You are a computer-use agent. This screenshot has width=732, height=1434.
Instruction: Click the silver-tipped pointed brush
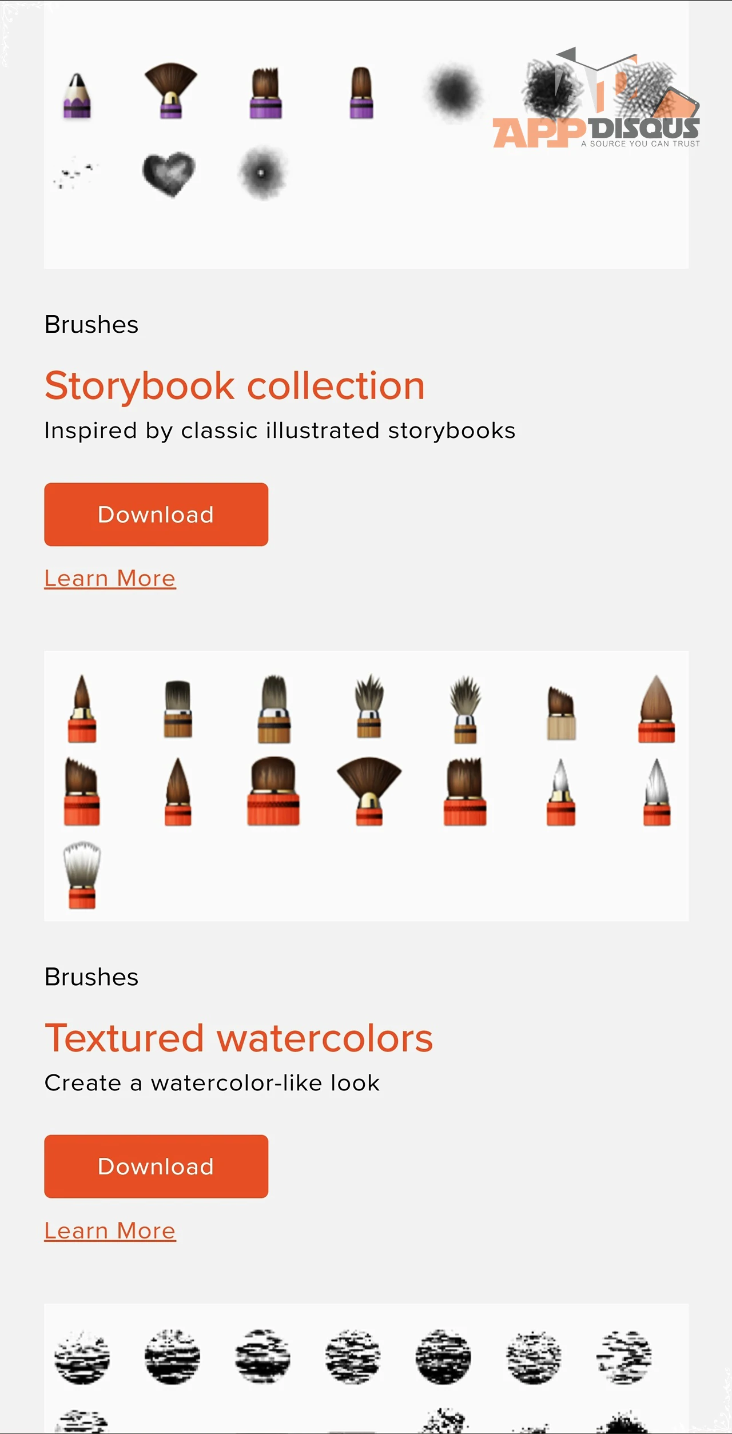(560, 792)
